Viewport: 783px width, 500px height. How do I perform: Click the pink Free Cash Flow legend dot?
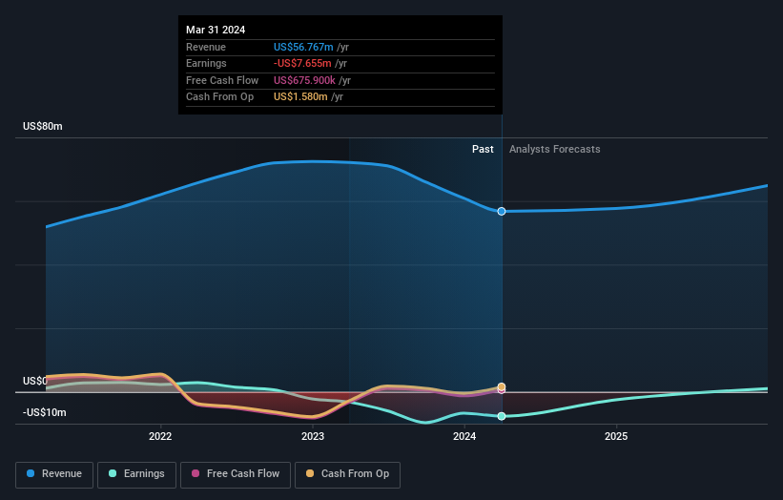pos(196,473)
